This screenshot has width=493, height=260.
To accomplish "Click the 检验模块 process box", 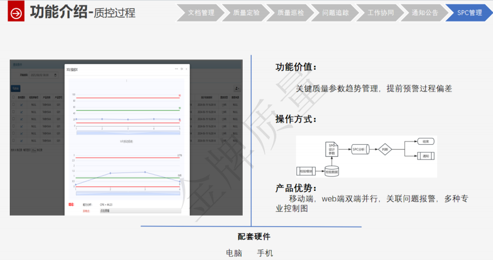I will 307,171.
